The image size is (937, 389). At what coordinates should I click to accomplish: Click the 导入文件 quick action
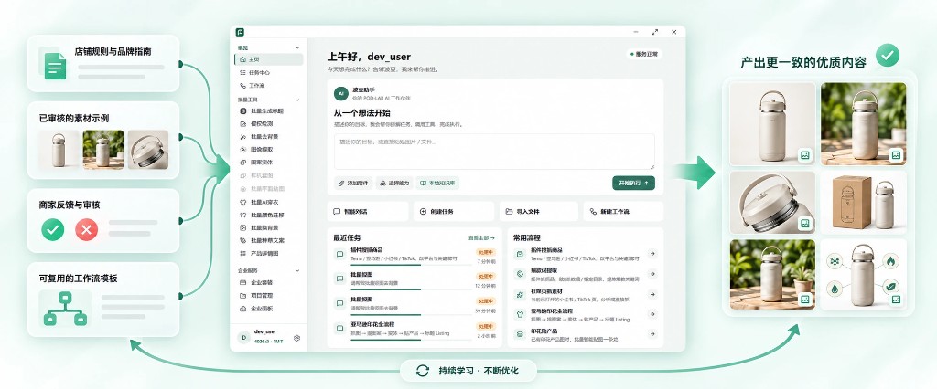click(538, 211)
